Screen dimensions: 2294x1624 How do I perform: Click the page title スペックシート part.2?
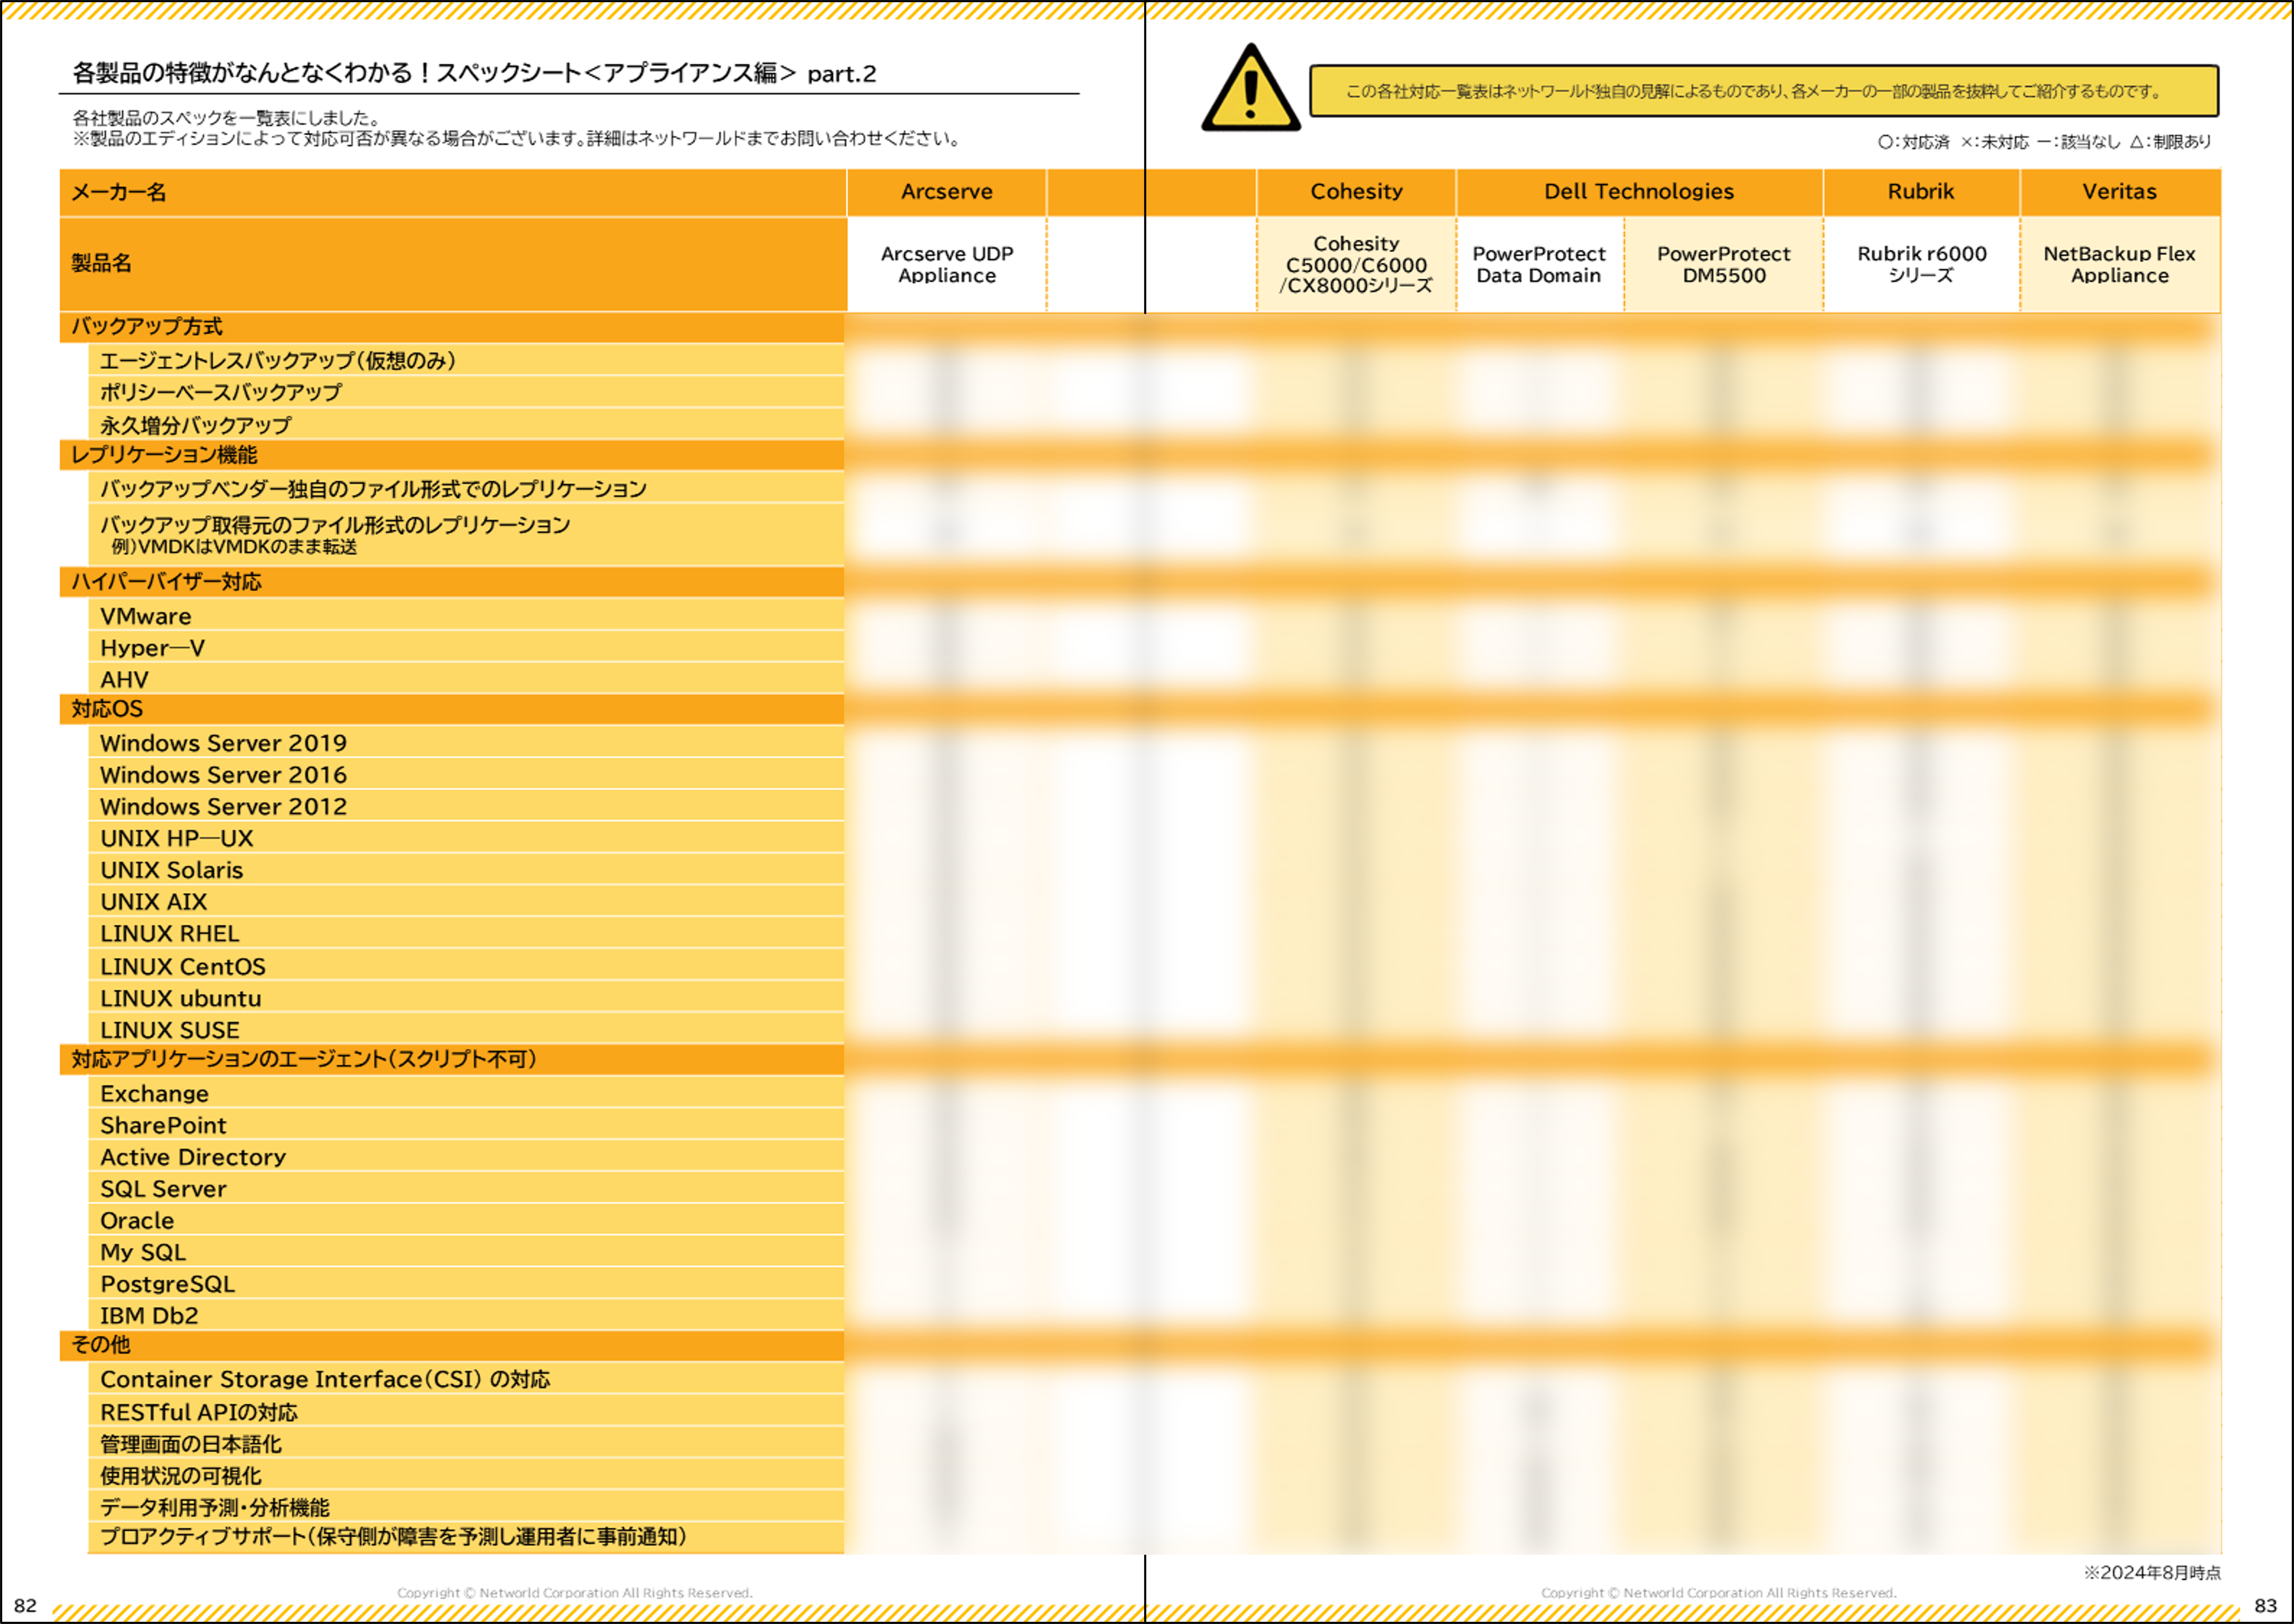click(474, 73)
